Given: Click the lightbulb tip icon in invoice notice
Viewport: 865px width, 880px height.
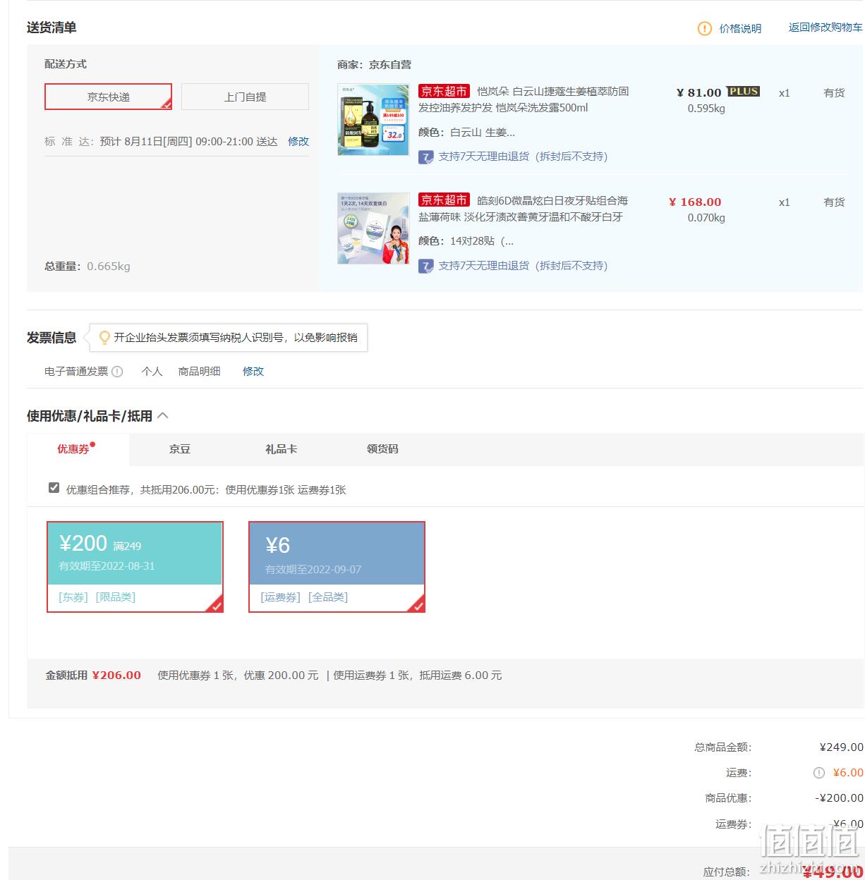Looking at the screenshot, I should click(x=104, y=338).
